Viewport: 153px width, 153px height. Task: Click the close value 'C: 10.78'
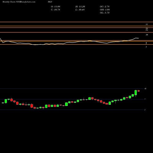click(x=55, y=10)
